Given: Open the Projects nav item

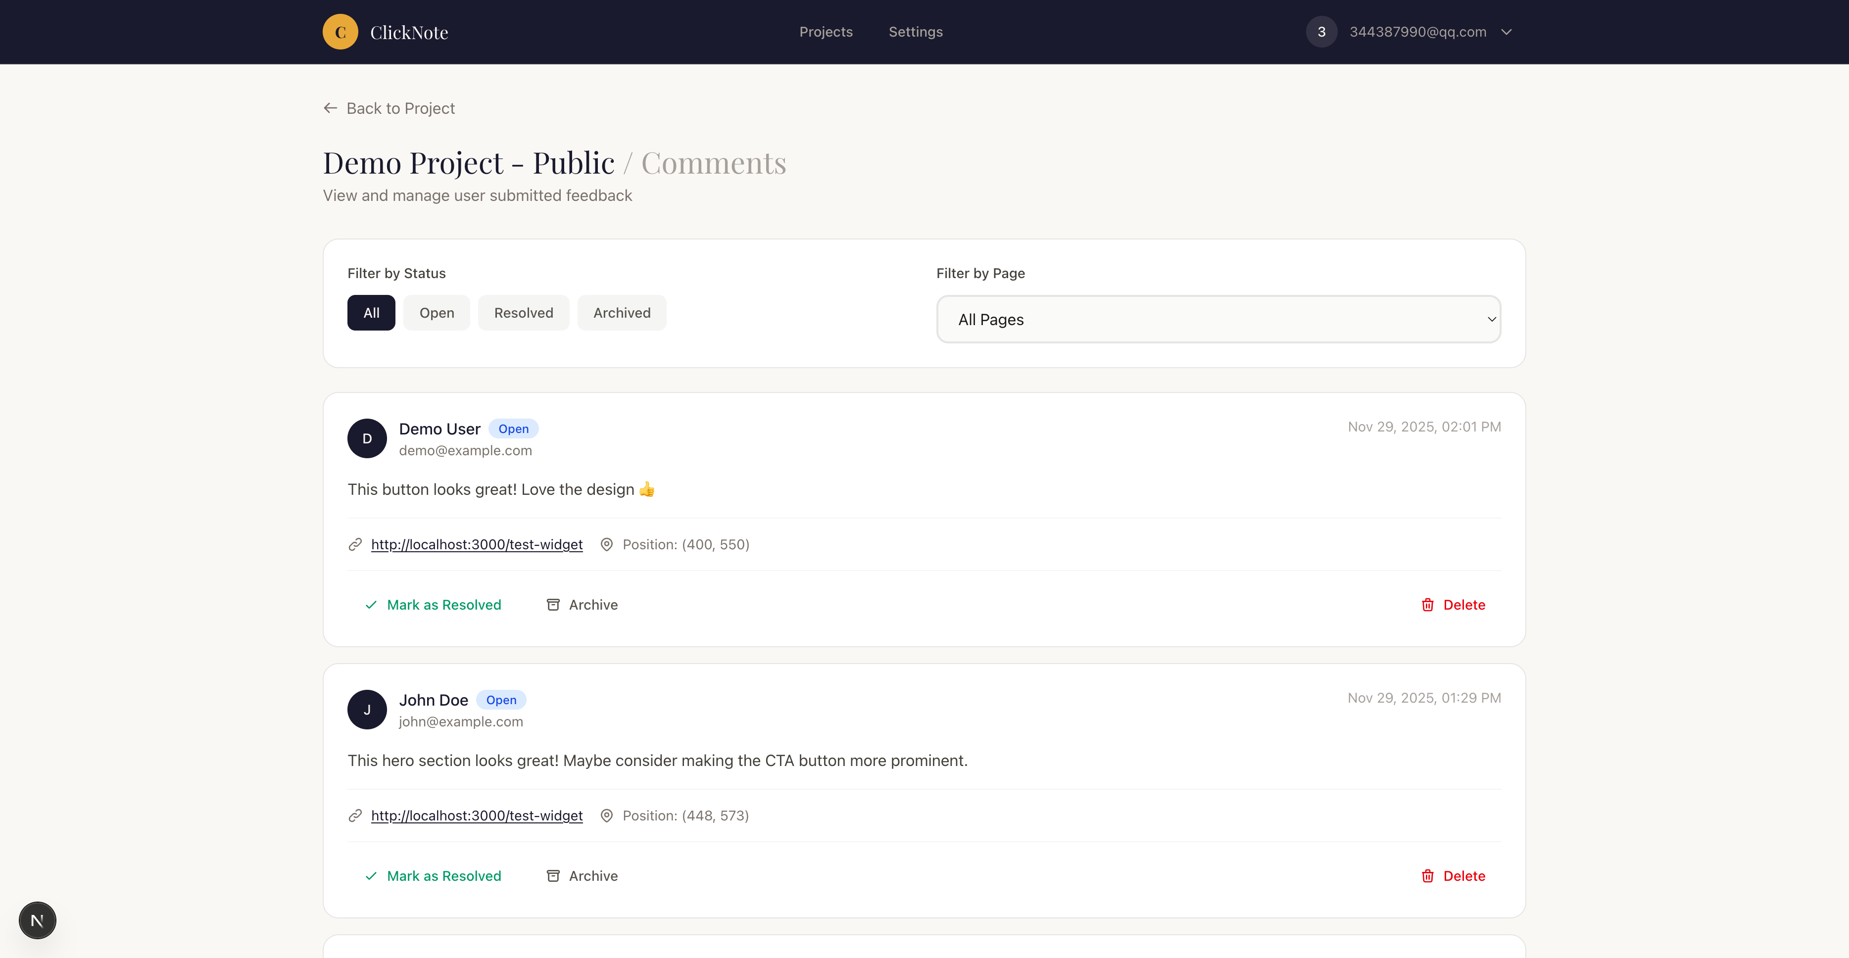Looking at the screenshot, I should tap(826, 32).
